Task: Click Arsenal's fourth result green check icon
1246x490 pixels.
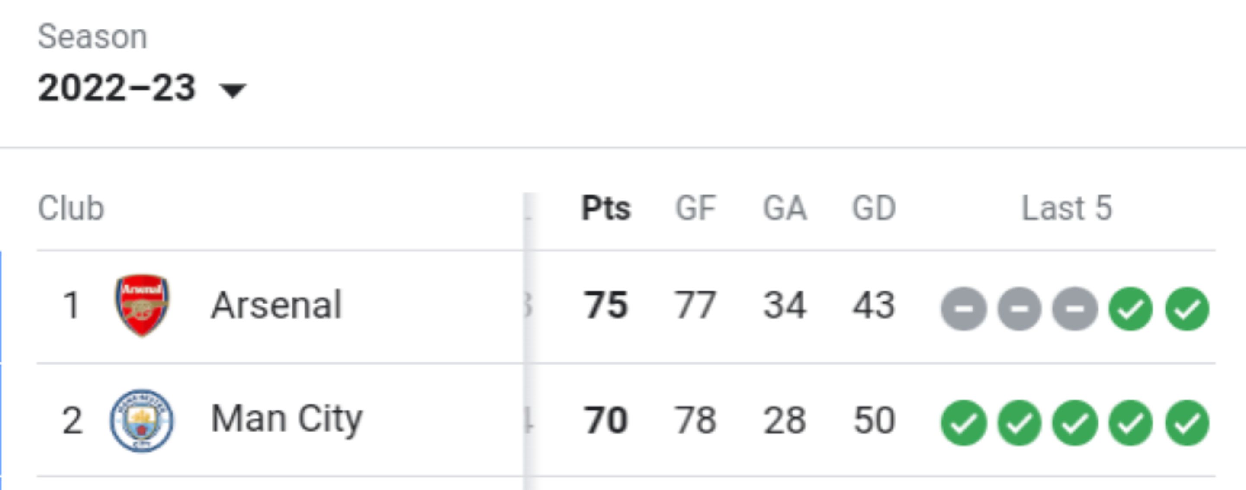Action: pyautogui.click(x=1130, y=309)
